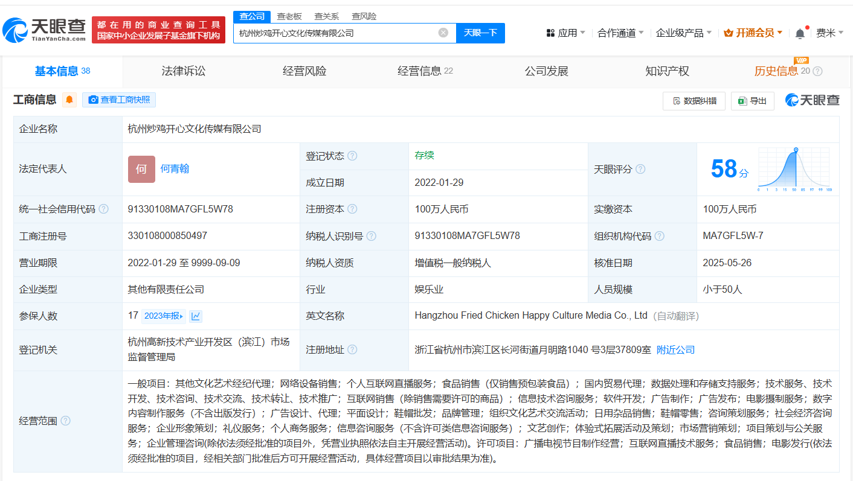Click the approval date 2025-05-26

pyautogui.click(x=727, y=263)
